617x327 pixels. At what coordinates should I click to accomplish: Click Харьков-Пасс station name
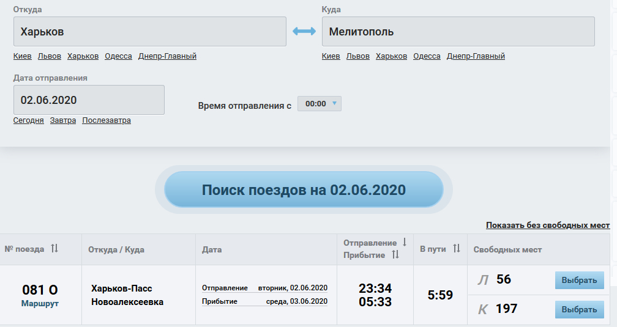122,288
